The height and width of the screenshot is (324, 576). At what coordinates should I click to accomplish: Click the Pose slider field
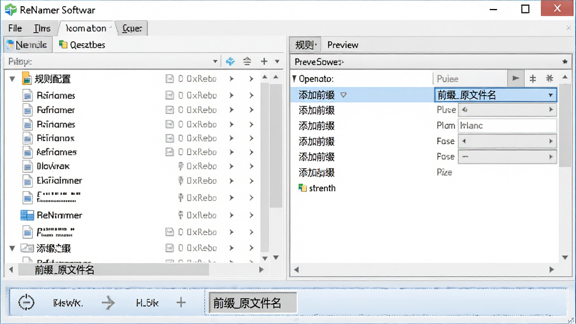pyautogui.click(x=507, y=157)
